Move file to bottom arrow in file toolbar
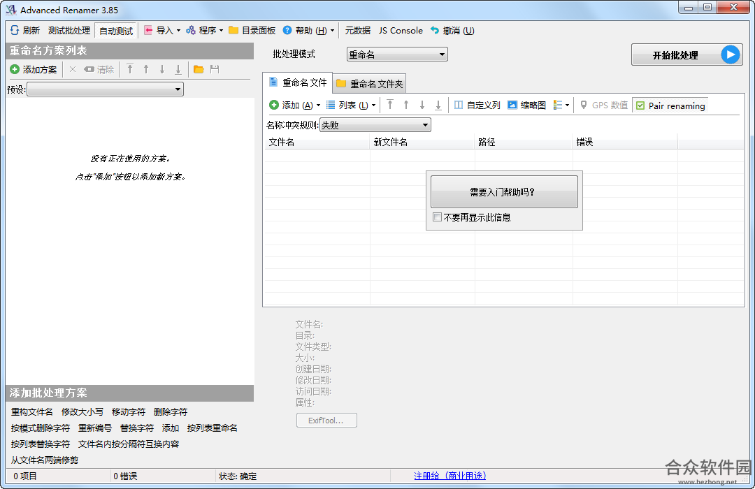 tap(438, 105)
